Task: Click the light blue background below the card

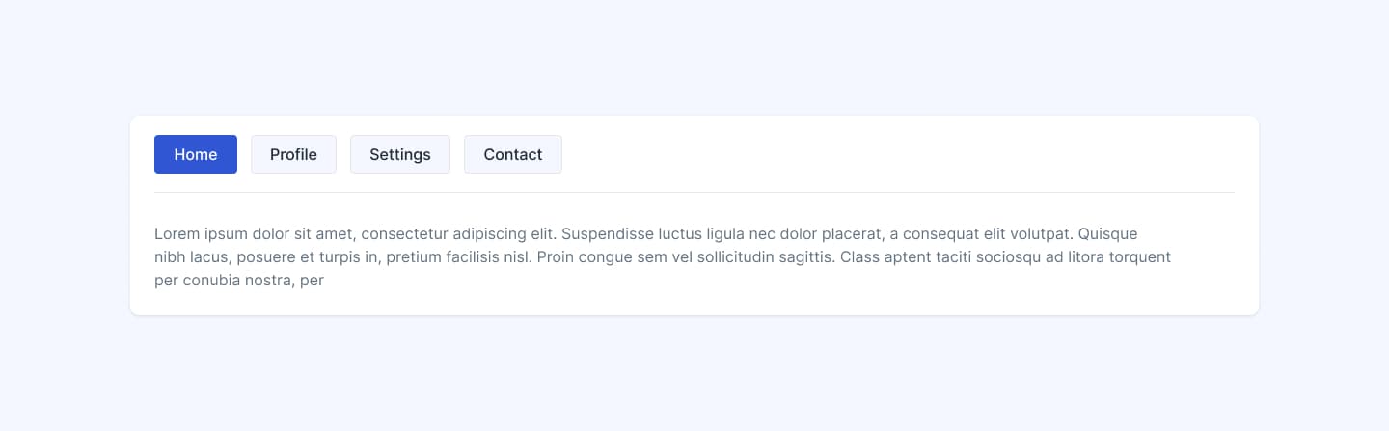Action: 694,376
